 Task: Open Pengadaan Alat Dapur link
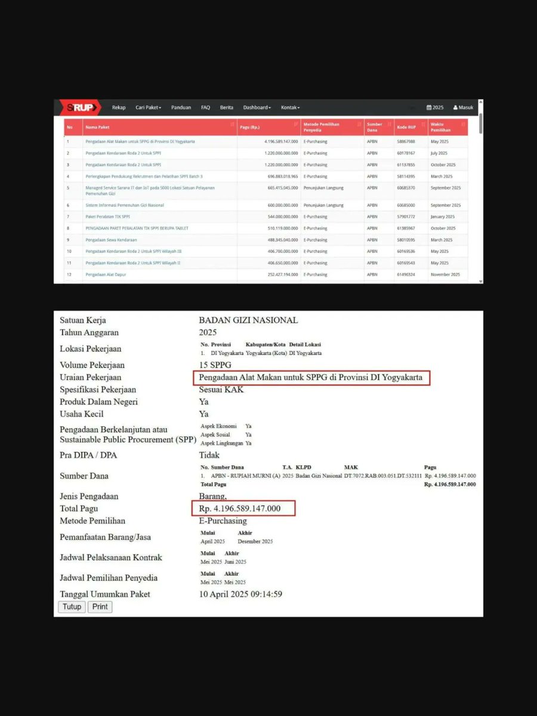coord(106,274)
